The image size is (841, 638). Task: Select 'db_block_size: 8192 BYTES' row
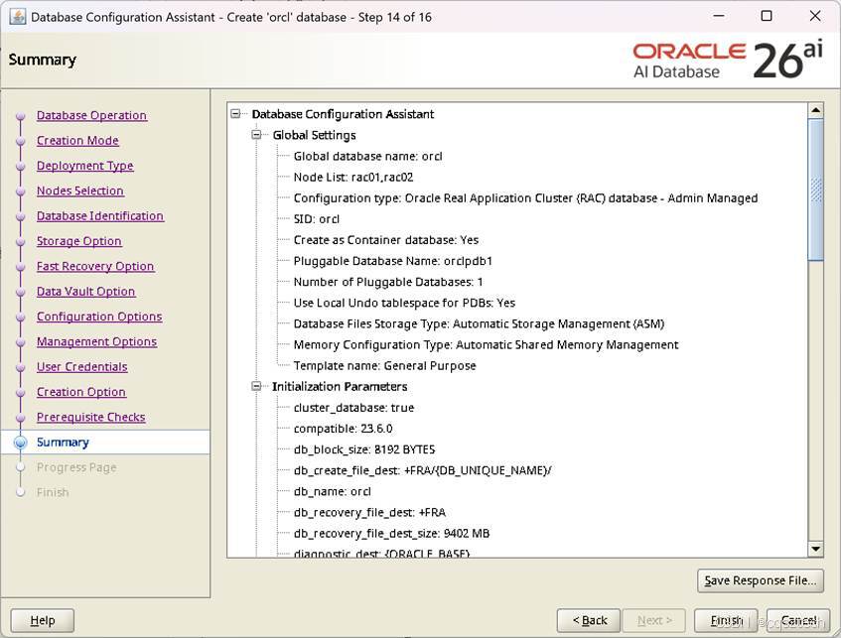click(364, 449)
